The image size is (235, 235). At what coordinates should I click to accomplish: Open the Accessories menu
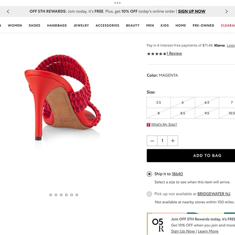[x=107, y=26]
